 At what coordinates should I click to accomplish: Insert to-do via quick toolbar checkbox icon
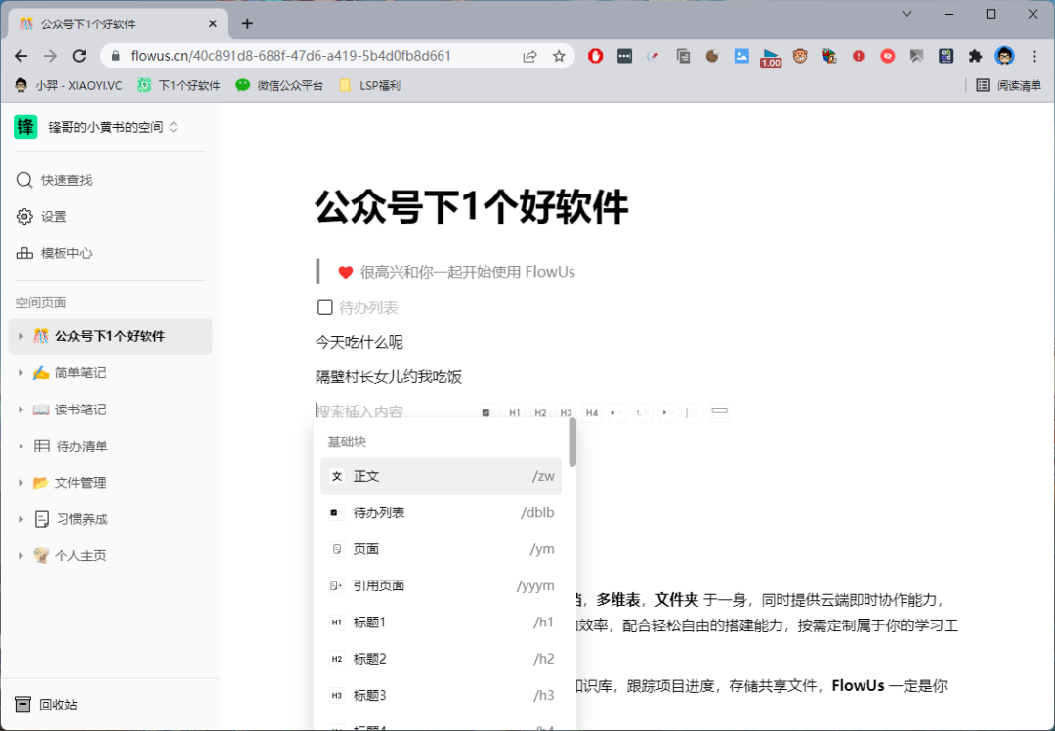[486, 413]
